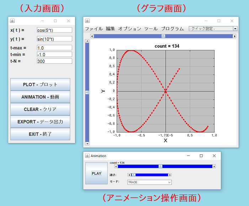This screenshot has height=206, width=249.
Task: Select the t-min value field
Action: tap(54, 54)
